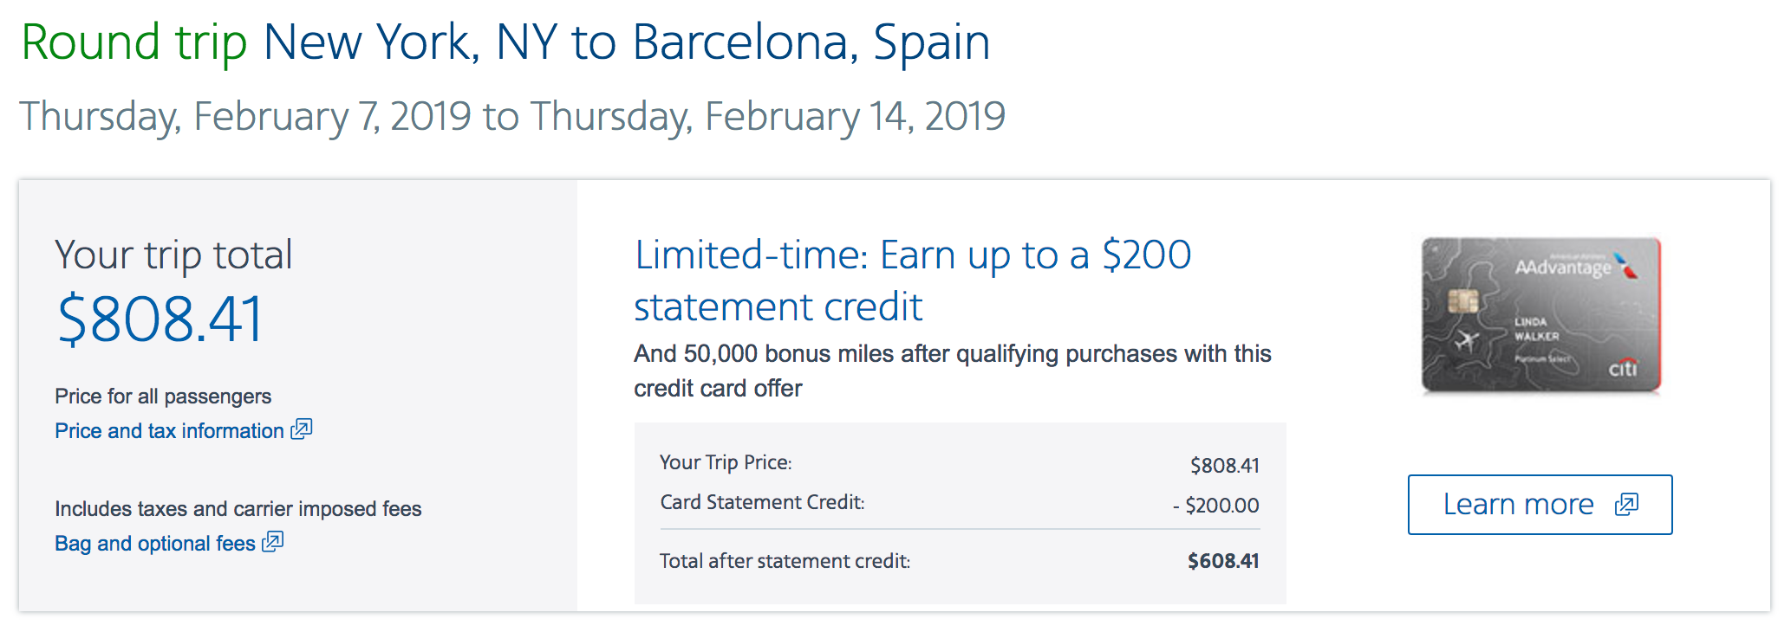
Task: Click the external-link icon inside Learn more
Action: 1626,505
